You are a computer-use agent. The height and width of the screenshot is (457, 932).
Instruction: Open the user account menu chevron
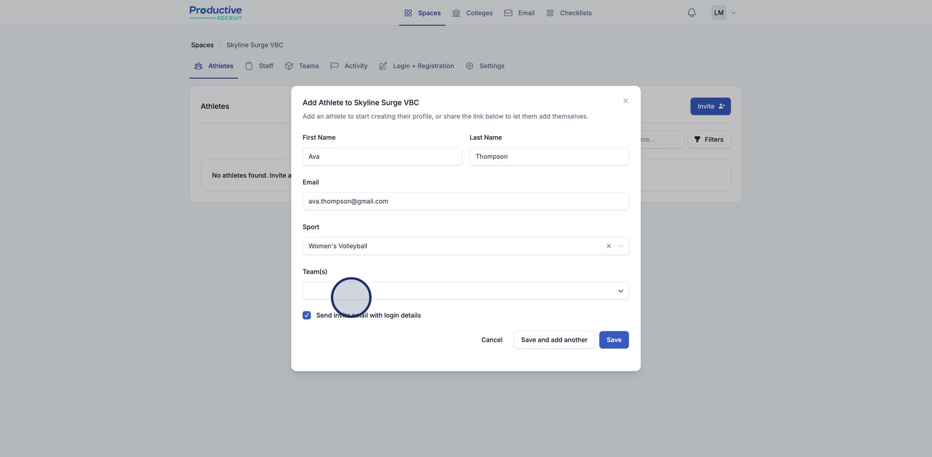click(x=733, y=13)
